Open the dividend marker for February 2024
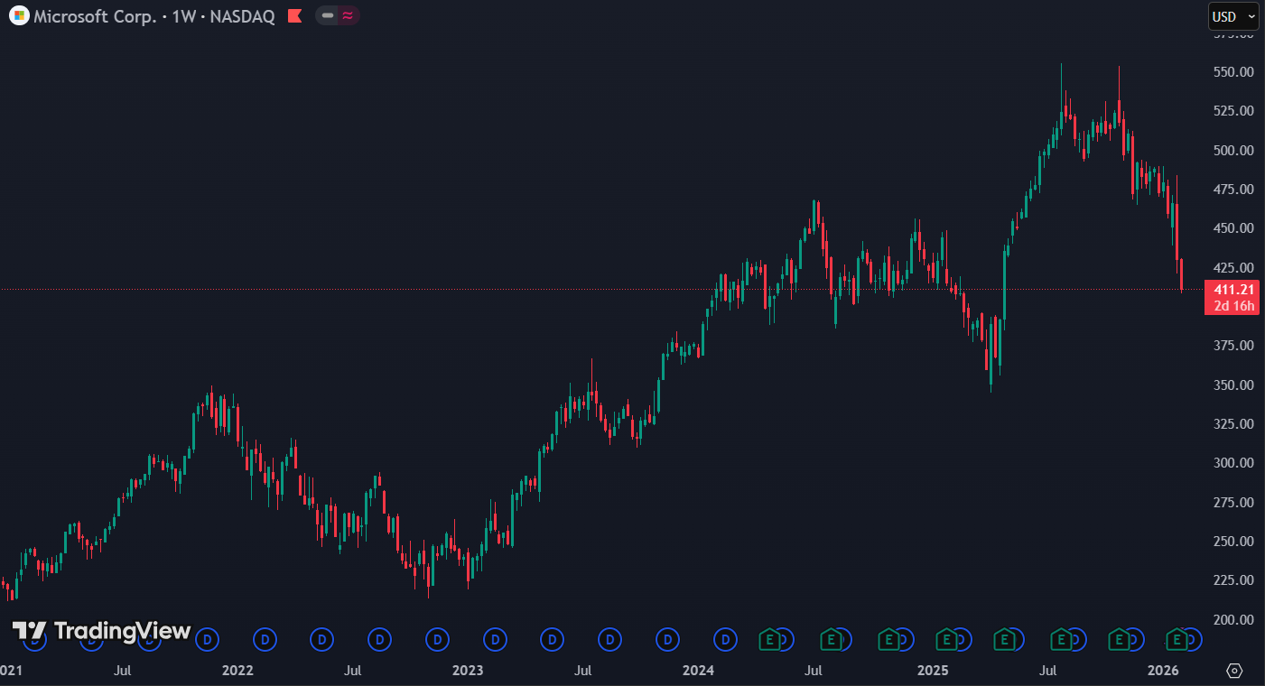The height and width of the screenshot is (686, 1265). [x=726, y=640]
